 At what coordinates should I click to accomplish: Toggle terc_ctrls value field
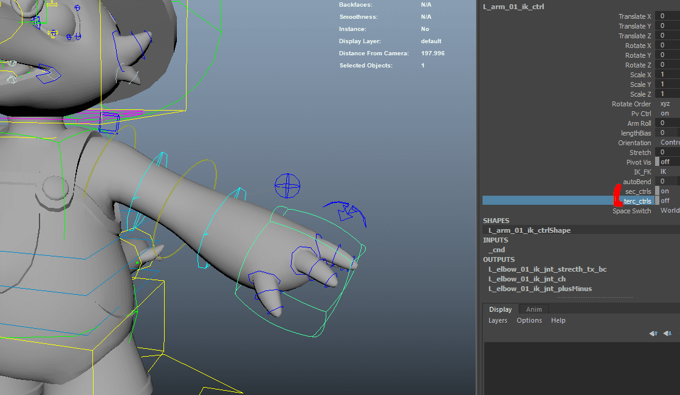667,201
